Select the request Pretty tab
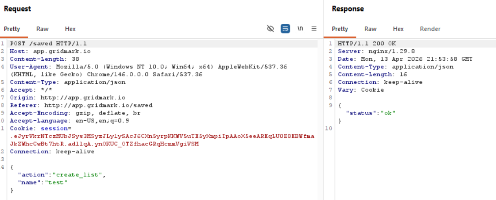The image size is (496, 200). point(12,29)
